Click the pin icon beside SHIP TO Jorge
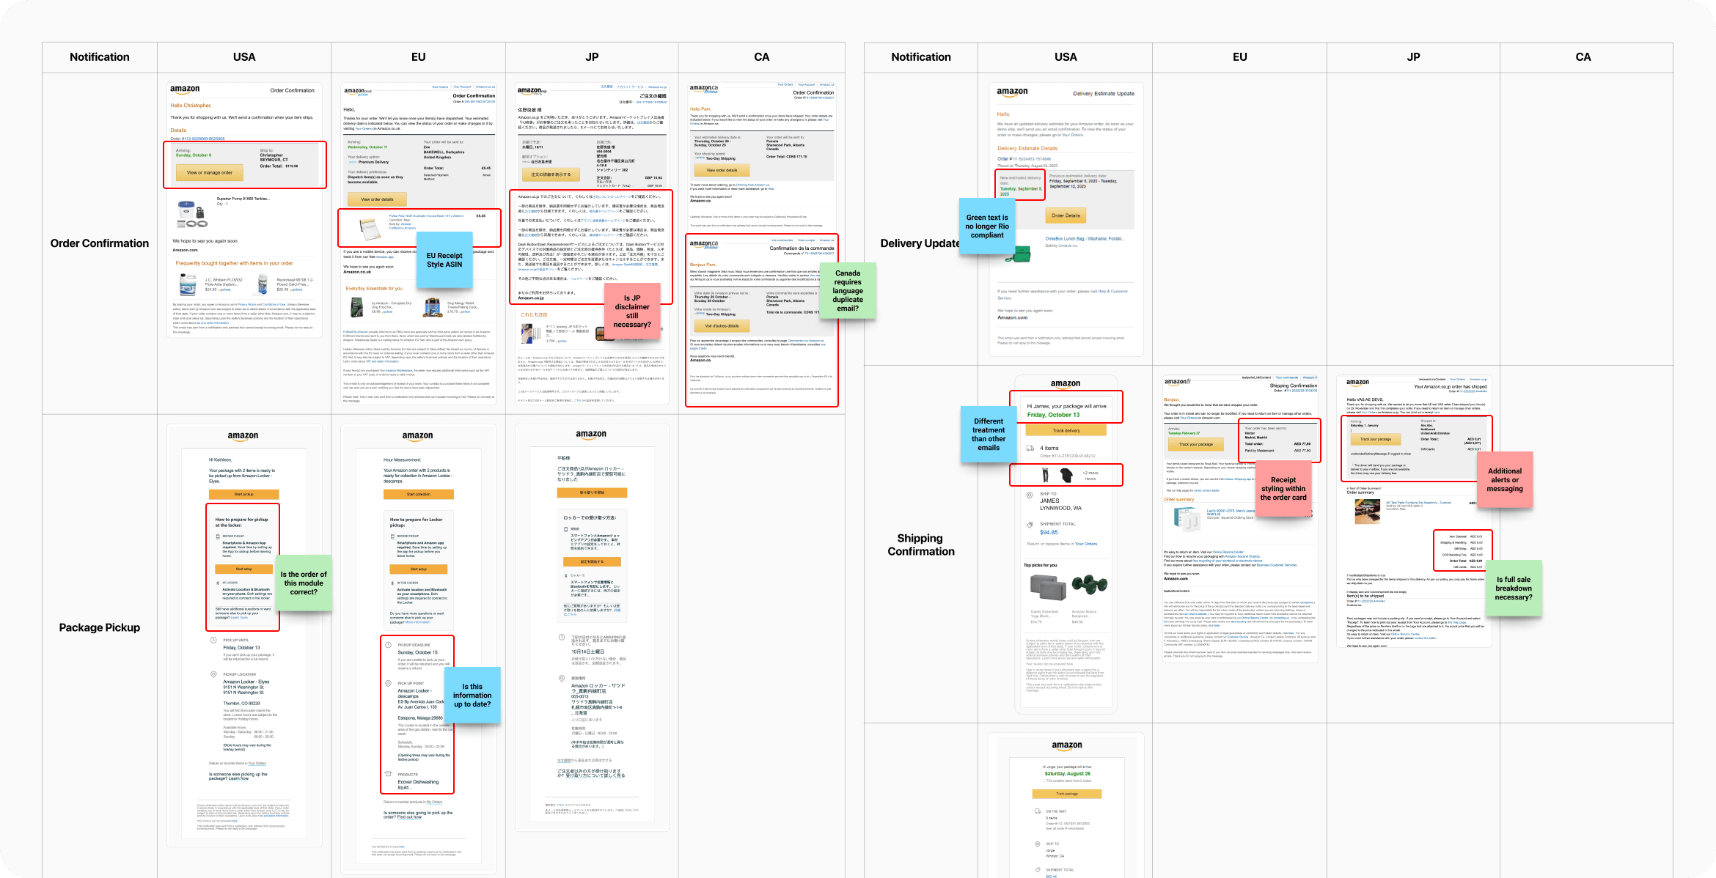The image size is (1716, 878). click(1038, 844)
